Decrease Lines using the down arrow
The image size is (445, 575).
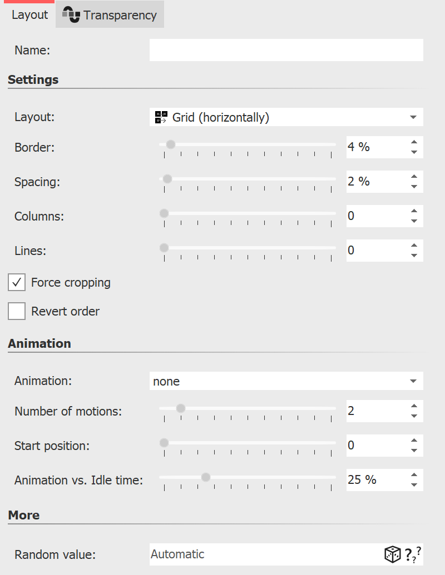[414, 255]
